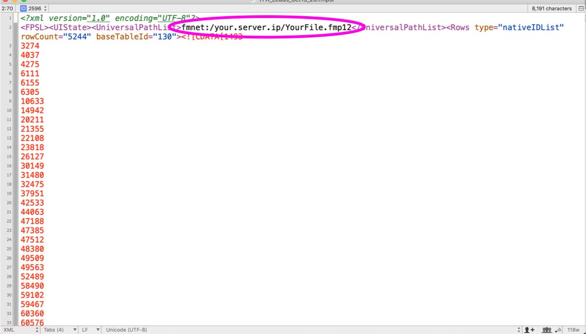This screenshot has height=334, width=586.
Task: Click the value 32475 on line 18
Action: click(33, 185)
